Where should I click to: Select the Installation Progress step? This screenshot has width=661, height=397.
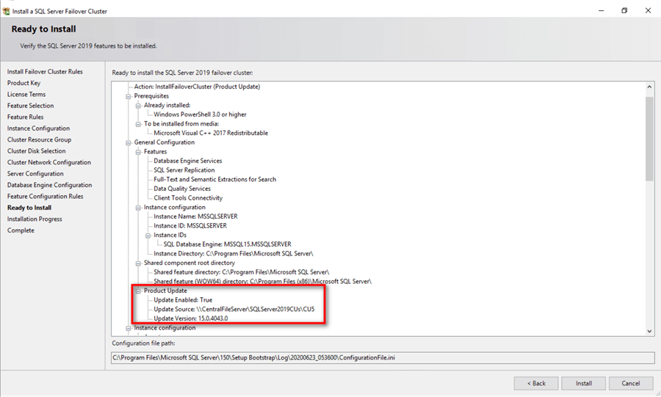(x=35, y=219)
